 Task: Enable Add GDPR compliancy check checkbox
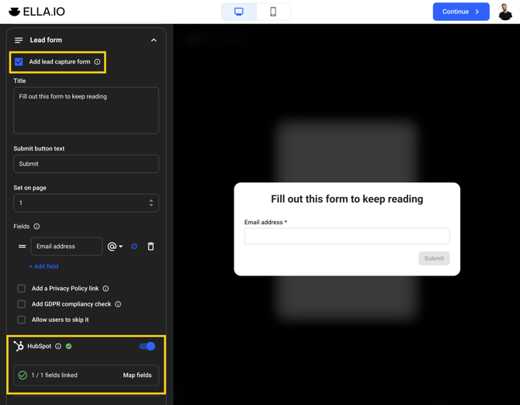22,304
